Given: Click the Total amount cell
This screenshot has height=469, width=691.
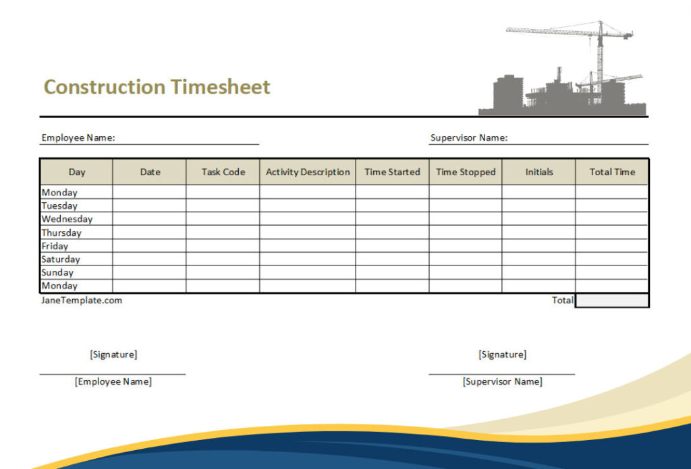Looking at the screenshot, I should (x=612, y=300).
